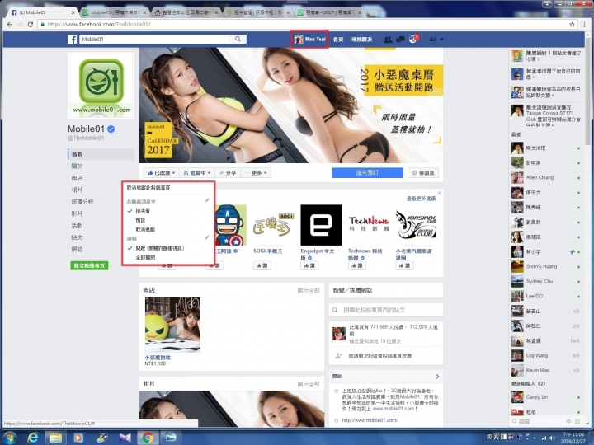Close suggested pages panel X

439,193
